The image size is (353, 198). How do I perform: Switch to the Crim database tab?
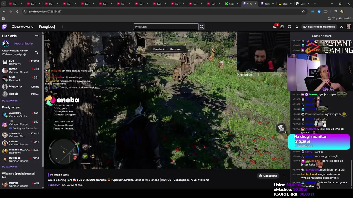[303, 4]
